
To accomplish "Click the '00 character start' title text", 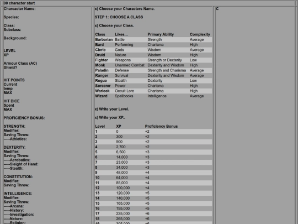I will coord(19,3).
